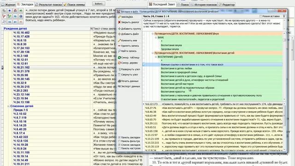Click the Экспорт данных button

[129, 86]
